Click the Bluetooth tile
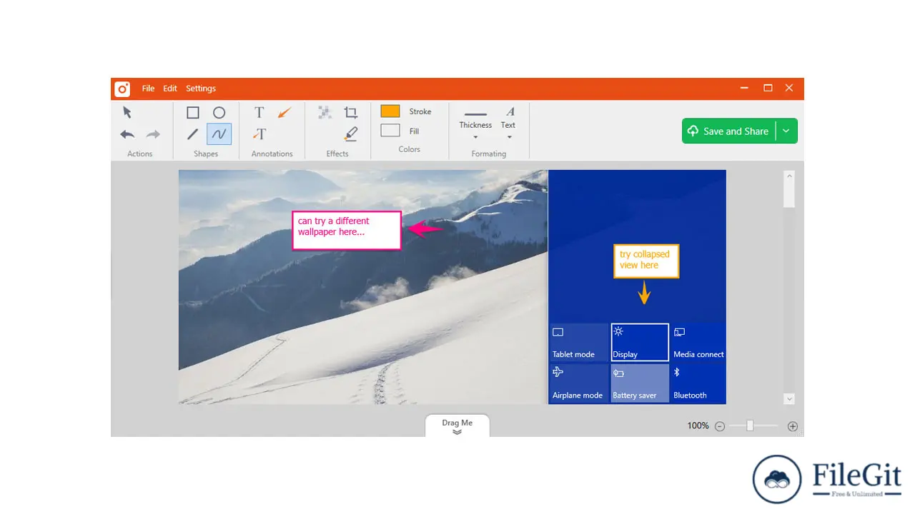915x514 pixels. pyautogui.click(x=698, y=383)
